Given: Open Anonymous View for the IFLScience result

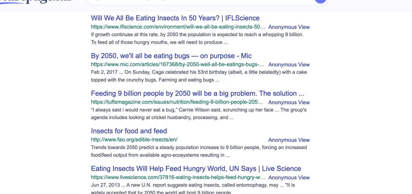Looking at the screenshot, I should [x=289, y=27].
